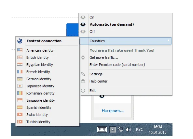193x139 pixels.
Task: Select the black eye icon for Automatic mode
Action: coord(83,24)
